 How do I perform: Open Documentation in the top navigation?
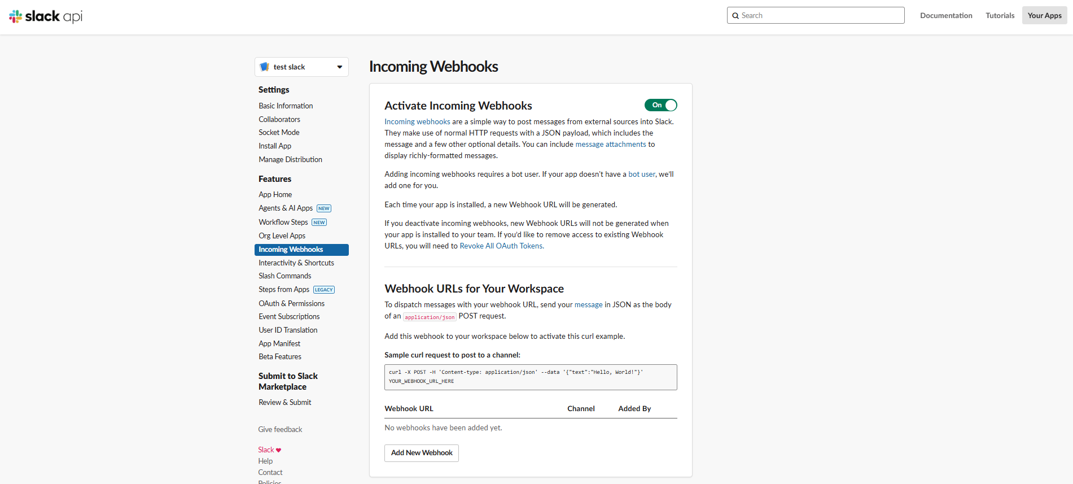(946, 15)
